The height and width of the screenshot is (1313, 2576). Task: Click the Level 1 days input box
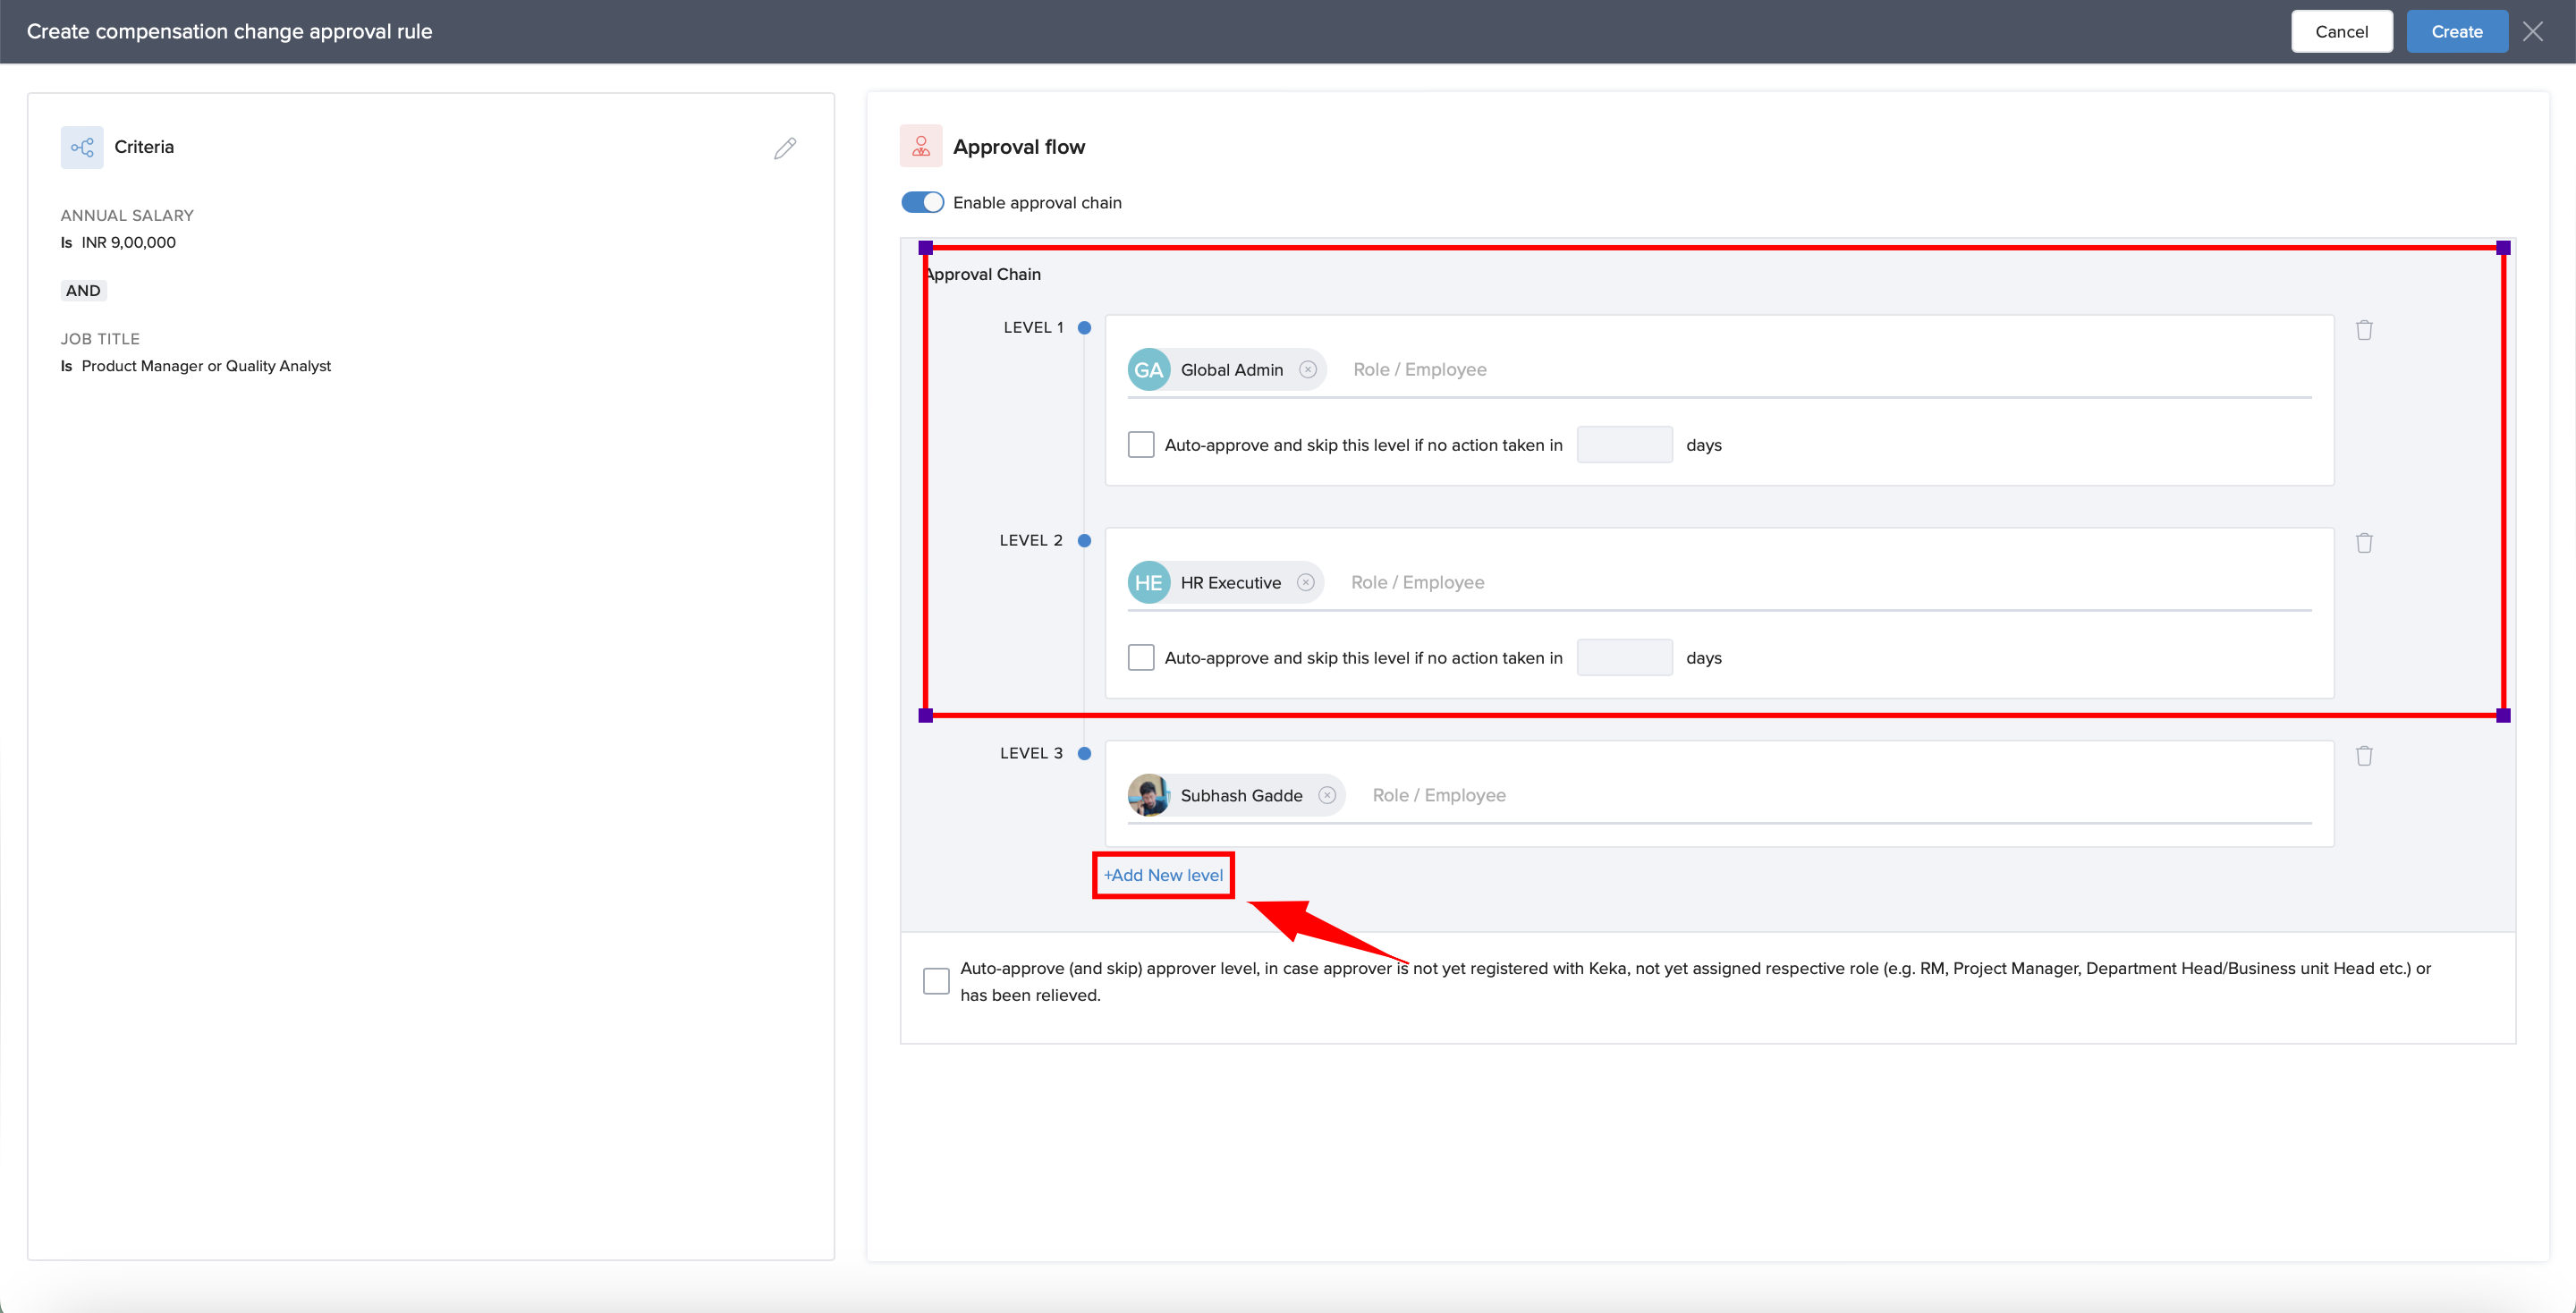1624,445
